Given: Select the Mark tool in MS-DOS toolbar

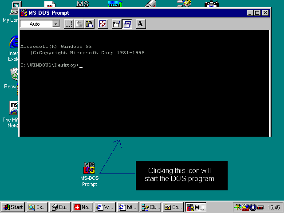Looking at the screenshot, I should tap(69, 24).
